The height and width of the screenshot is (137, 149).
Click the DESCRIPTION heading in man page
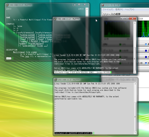pos(12,50)
